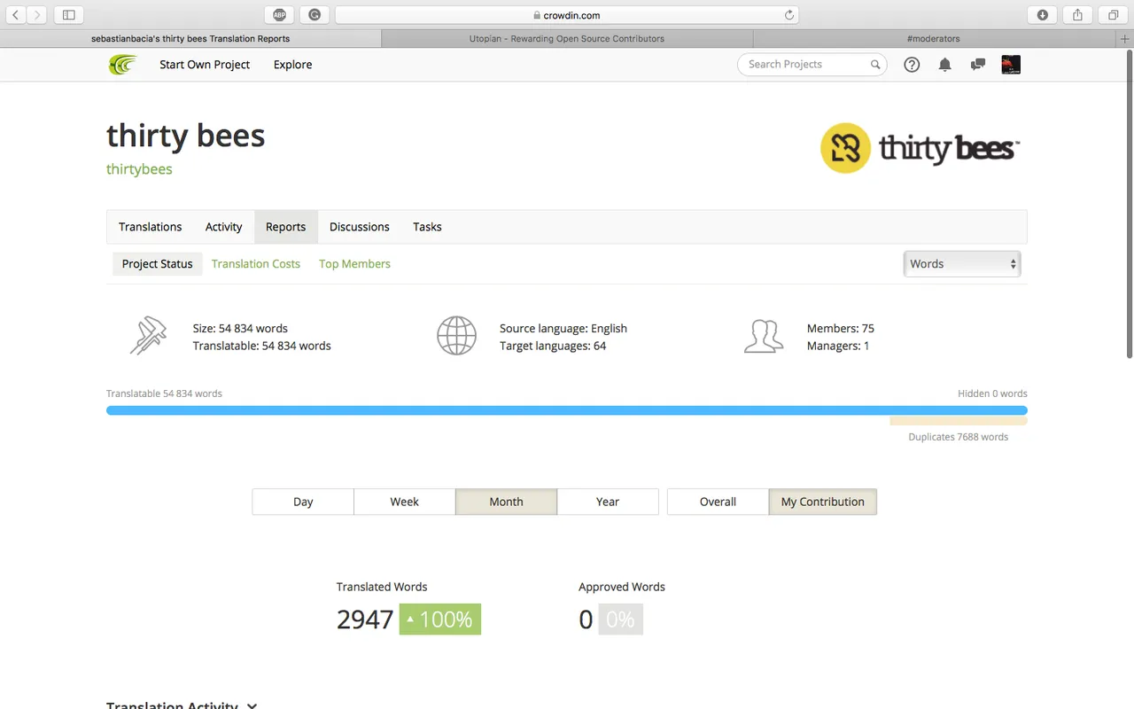Switch to My Contribution view

(x=823, y=502)
